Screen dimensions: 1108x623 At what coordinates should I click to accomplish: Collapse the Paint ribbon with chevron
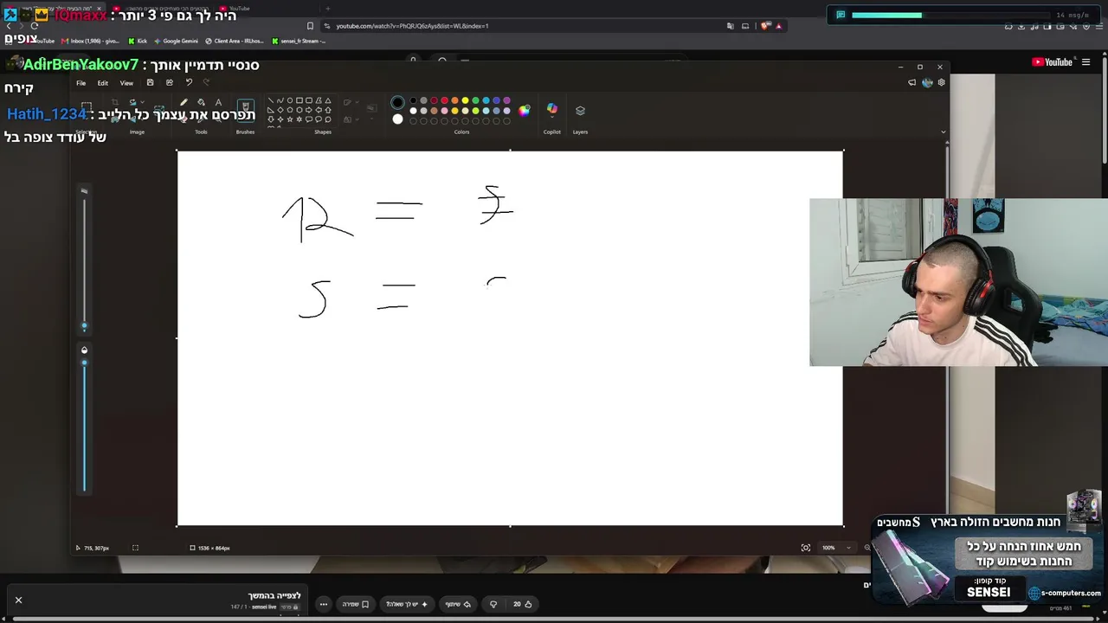tap(943, 132)
